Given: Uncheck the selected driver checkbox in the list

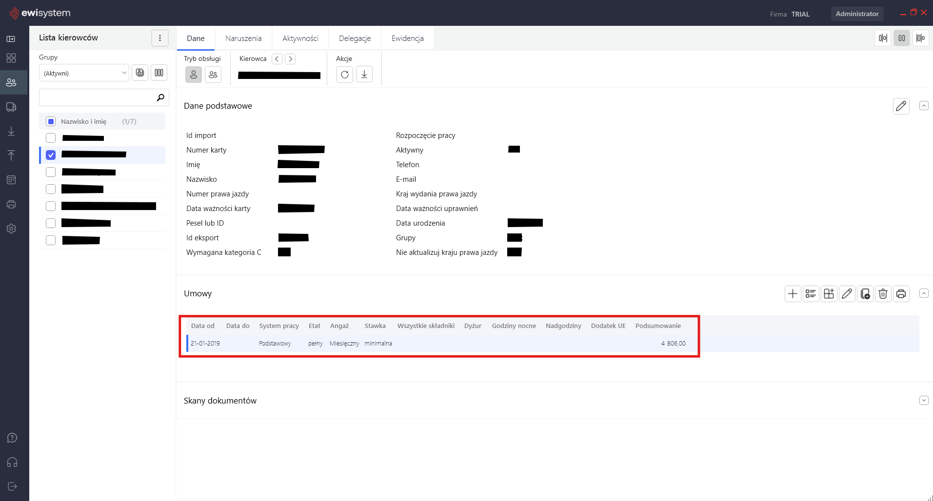Looking at the screenshot, I should tap(51, 155).
